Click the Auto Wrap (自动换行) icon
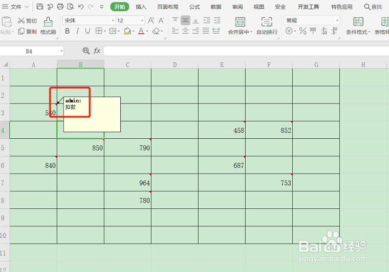 267,22
